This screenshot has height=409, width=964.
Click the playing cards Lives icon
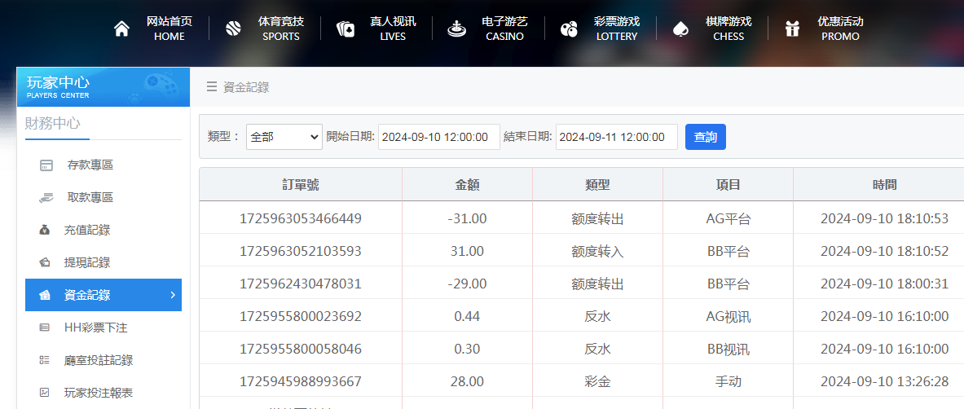click(x=346, y=29)
